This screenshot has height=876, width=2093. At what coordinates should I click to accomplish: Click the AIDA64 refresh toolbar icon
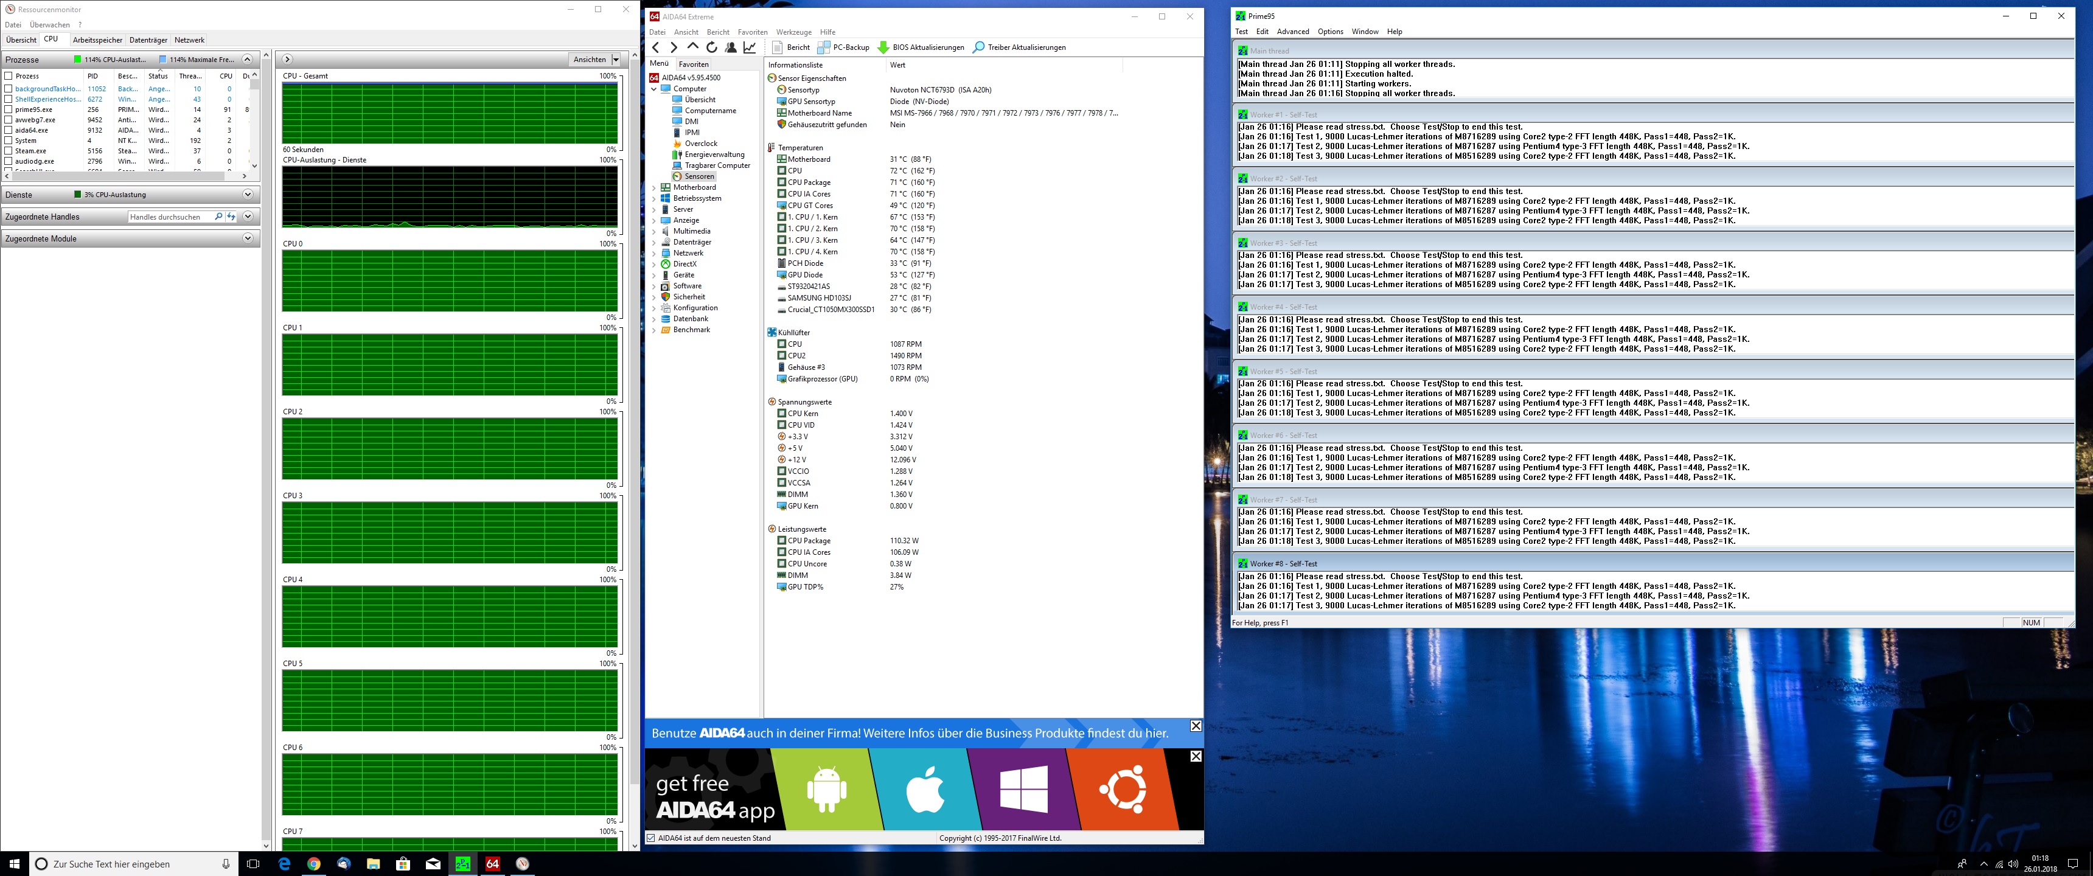coord(712,47)
